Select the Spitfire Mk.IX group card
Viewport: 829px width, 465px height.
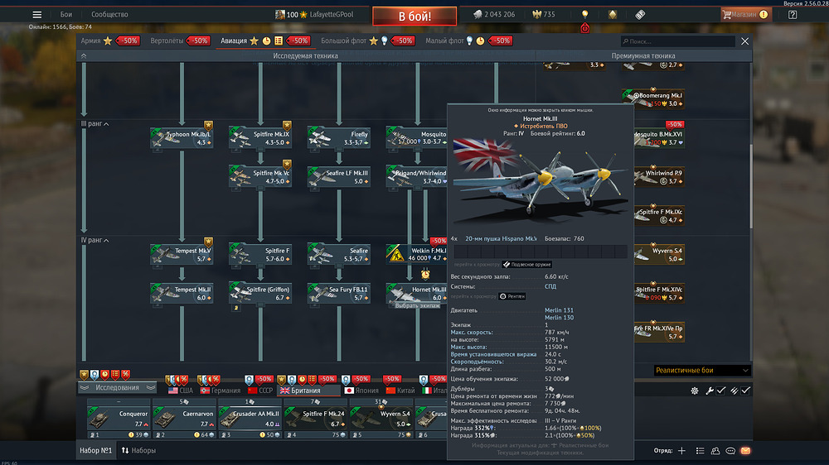coord(260,137)
